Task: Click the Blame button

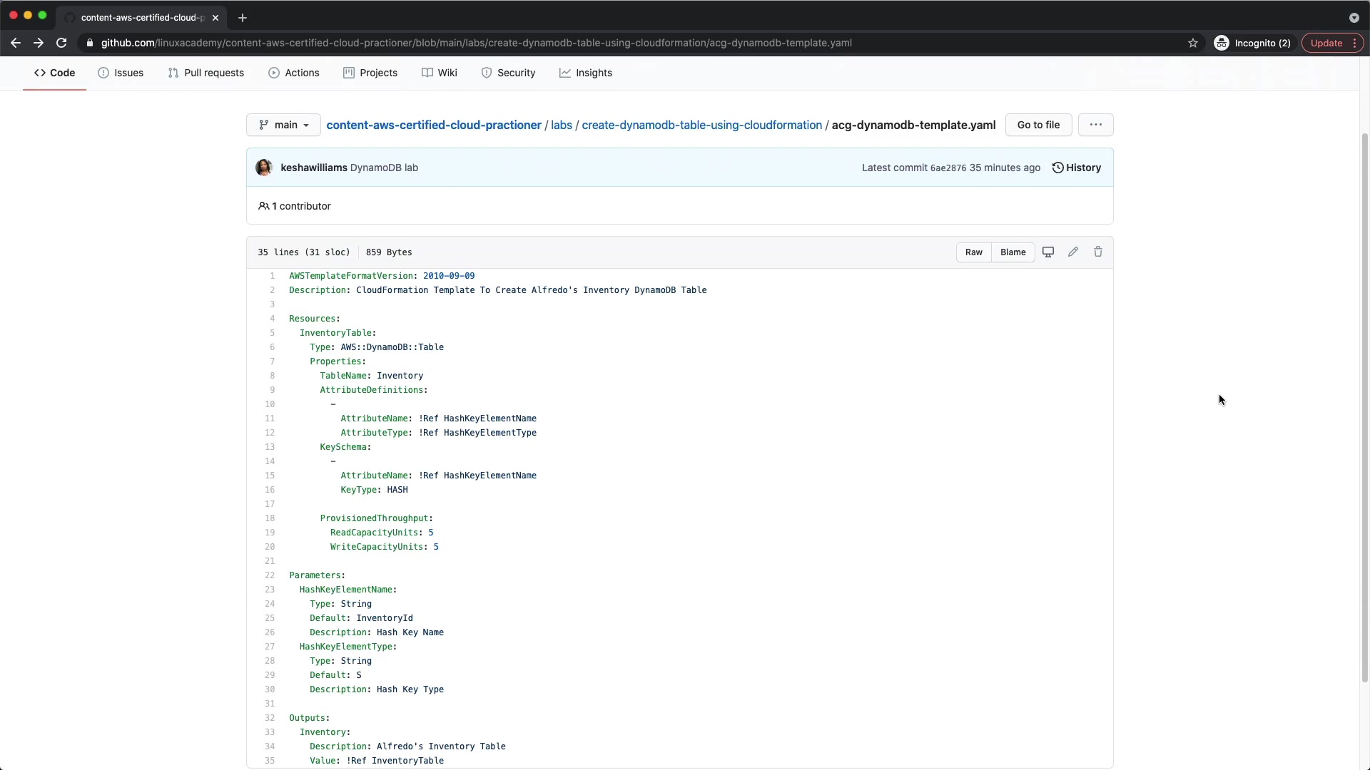Action: (x=1013, y=252)
